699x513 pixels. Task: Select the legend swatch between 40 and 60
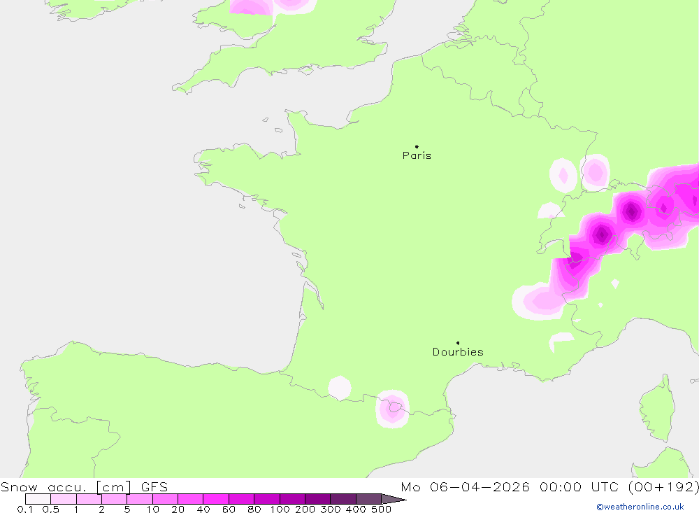[216, 499]
